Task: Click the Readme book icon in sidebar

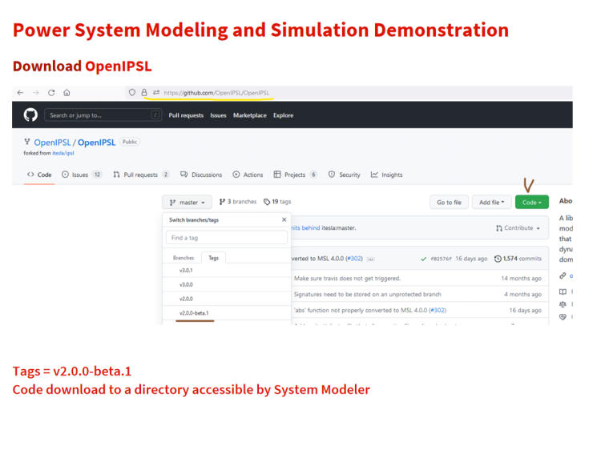Action: pos(563,291)
